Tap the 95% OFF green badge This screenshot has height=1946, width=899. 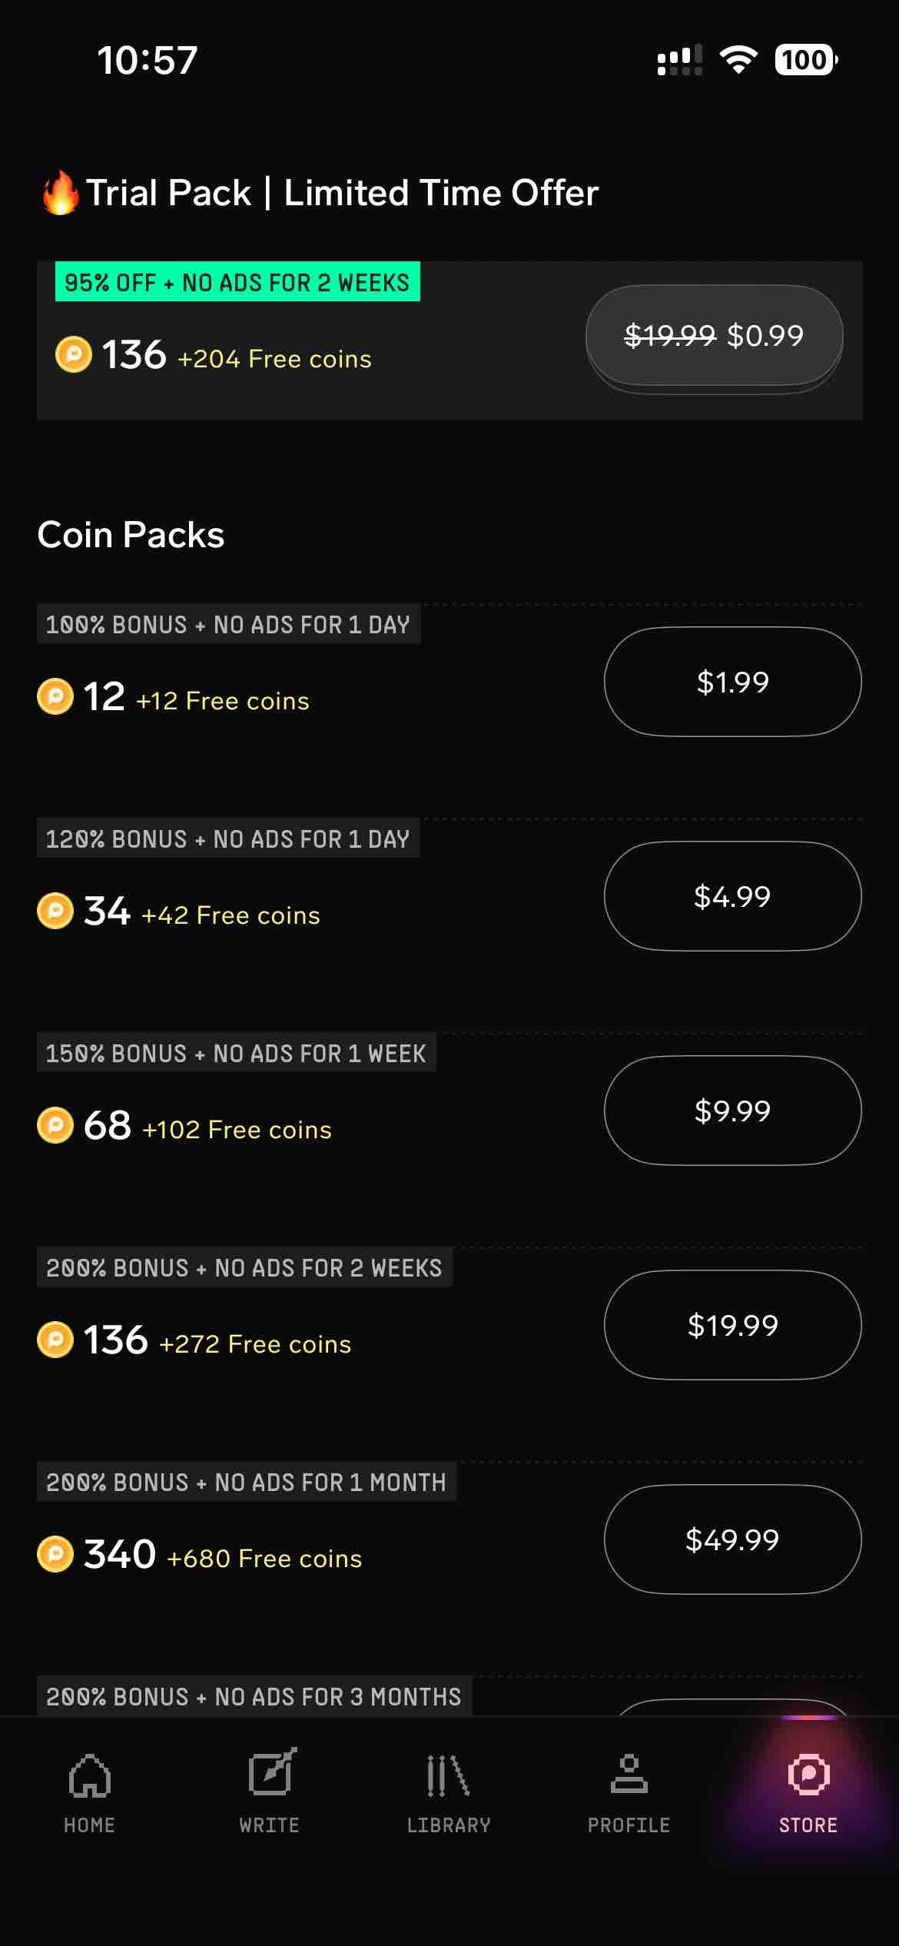tap(237, 282)
